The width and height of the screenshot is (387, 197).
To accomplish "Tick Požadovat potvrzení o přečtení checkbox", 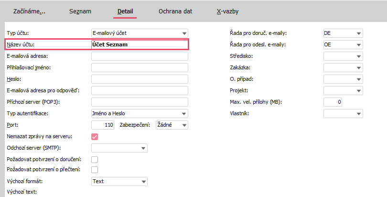I will tap(95, 170).
